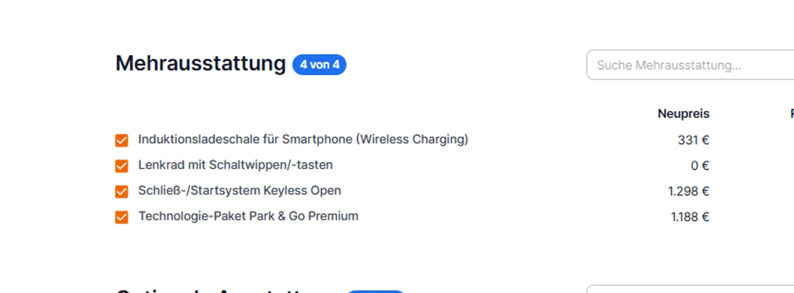Click the cut-off blue badge at bottom
This screenshot has width=794, height=293.
[x=375, y=291]
